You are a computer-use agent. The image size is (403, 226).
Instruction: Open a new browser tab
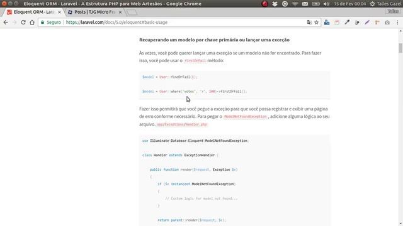[132, 13]
